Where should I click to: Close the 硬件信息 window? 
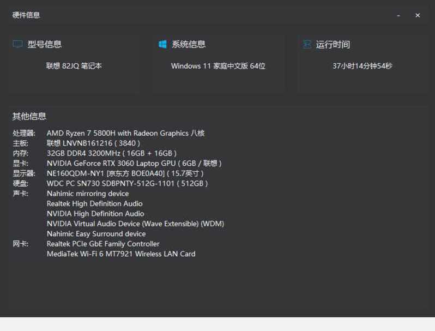(417, 15)
